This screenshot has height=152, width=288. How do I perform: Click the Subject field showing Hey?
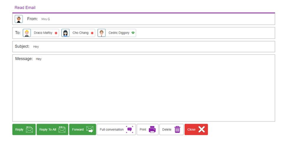(x=144, y=46)
